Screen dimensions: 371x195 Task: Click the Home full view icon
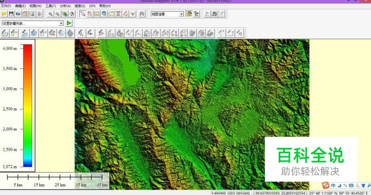point(72,14)
